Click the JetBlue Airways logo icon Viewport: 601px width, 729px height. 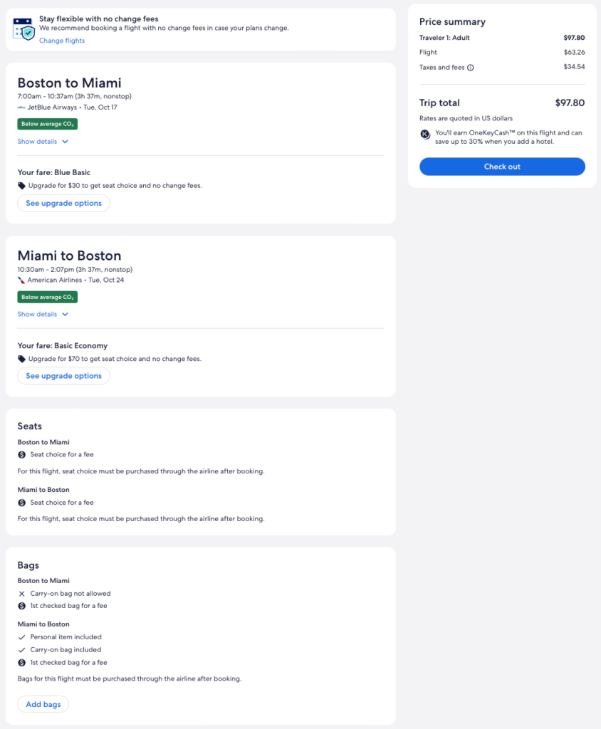point(21,107)
